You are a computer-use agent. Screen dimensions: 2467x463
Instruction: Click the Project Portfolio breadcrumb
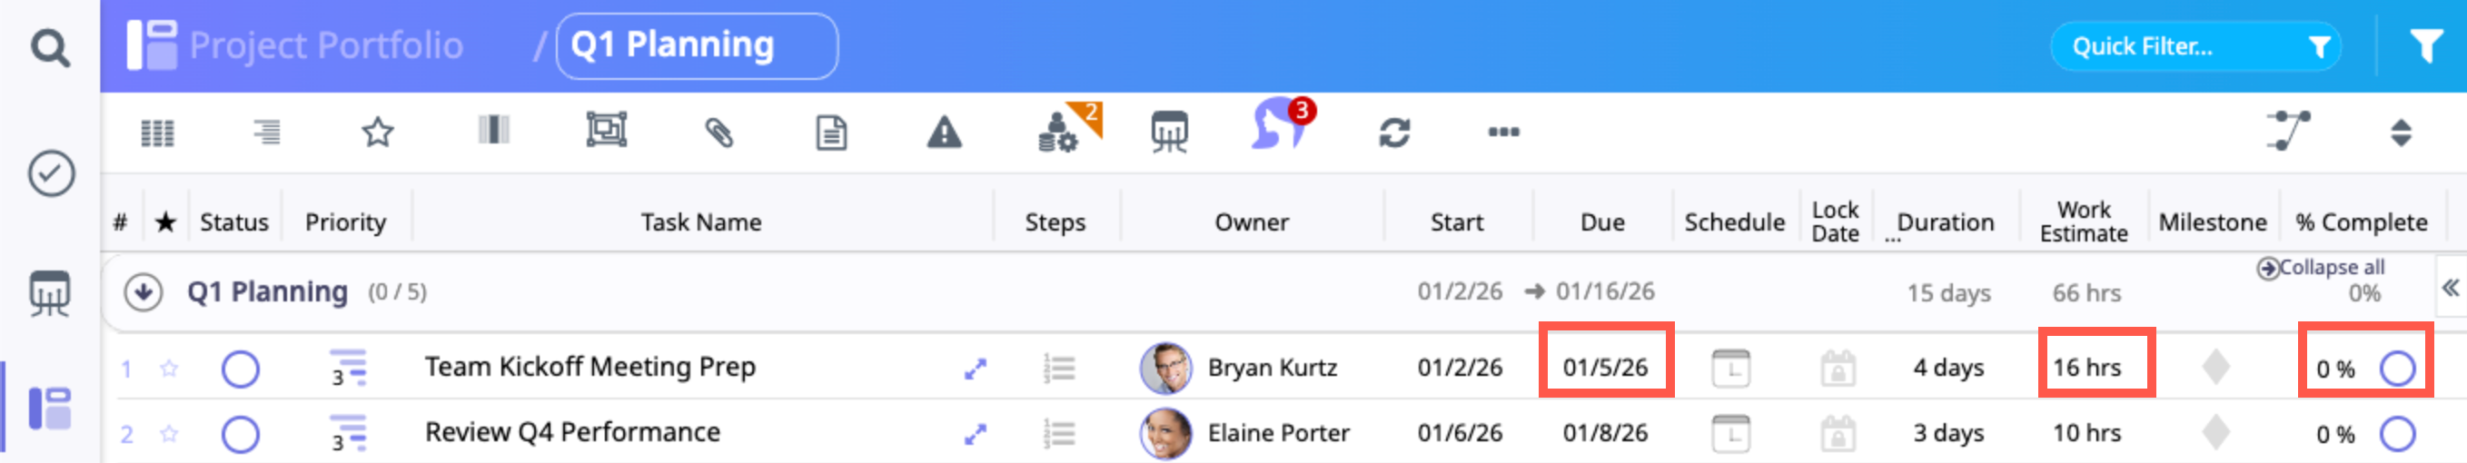click(x=324, y=46)
